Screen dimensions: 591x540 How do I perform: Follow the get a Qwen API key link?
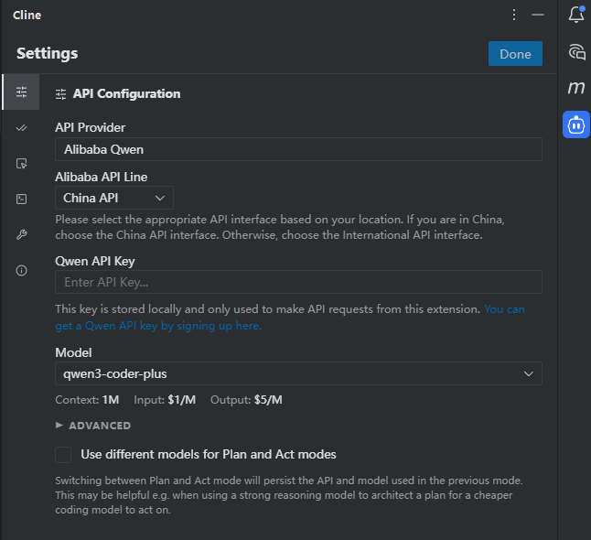[x=158, y=326]
